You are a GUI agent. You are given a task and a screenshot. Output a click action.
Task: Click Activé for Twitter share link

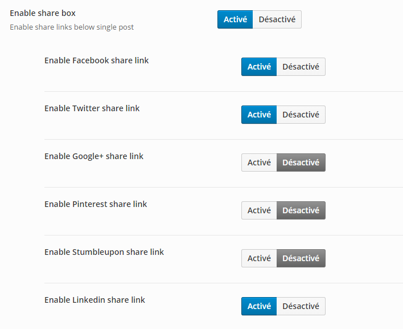click(259, 115)
